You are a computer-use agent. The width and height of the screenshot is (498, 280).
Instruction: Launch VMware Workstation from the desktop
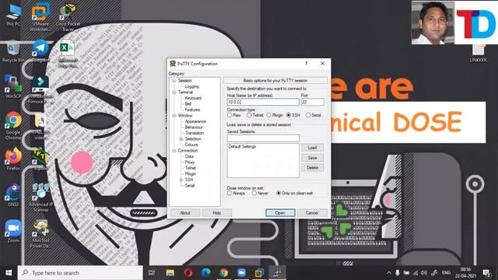40,16
